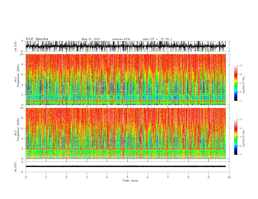Click the "ch.3(V)" waveform axis label
Screen dimensions: 258x199
(16, 167)
